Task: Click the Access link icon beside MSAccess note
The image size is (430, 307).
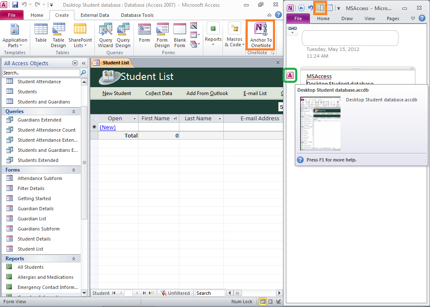Action: [290, 75]
